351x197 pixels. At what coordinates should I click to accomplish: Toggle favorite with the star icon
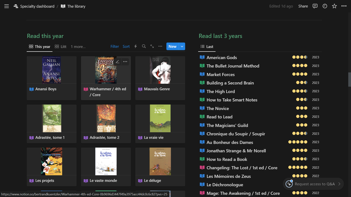(x=334, y=6)
